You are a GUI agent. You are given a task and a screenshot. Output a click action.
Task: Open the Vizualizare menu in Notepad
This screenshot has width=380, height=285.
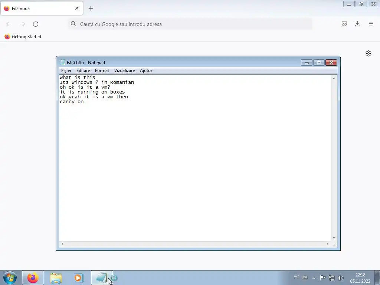124,71
